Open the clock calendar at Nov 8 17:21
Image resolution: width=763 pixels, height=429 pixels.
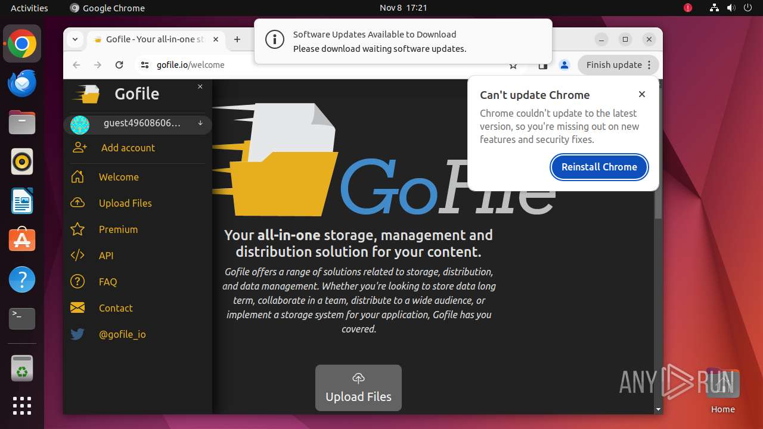(x=404, y=8)
